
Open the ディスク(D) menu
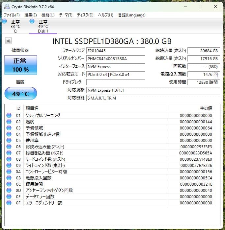tap(85, 15)
